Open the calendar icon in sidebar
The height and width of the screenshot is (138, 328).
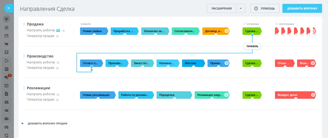click(x=7, y=85)
